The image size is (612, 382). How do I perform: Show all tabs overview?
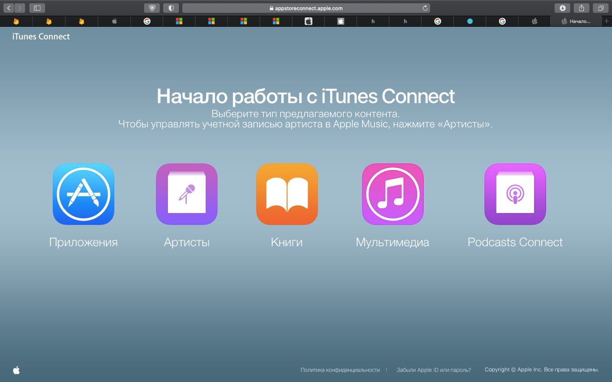point(601,8)
